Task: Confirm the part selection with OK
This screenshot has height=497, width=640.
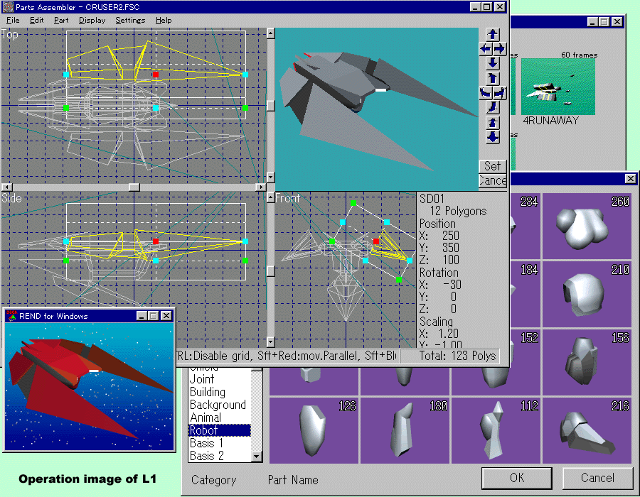Action: point(517,478)
